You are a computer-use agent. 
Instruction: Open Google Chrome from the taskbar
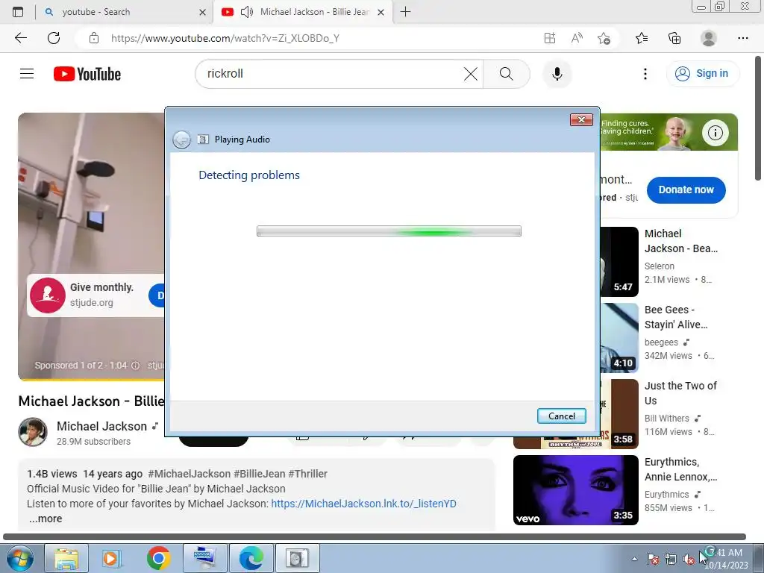(x=158, y=558)
